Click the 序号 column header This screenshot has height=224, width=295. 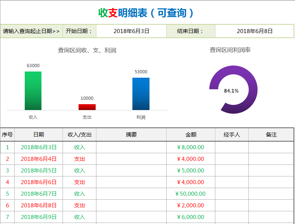[7, 135]
